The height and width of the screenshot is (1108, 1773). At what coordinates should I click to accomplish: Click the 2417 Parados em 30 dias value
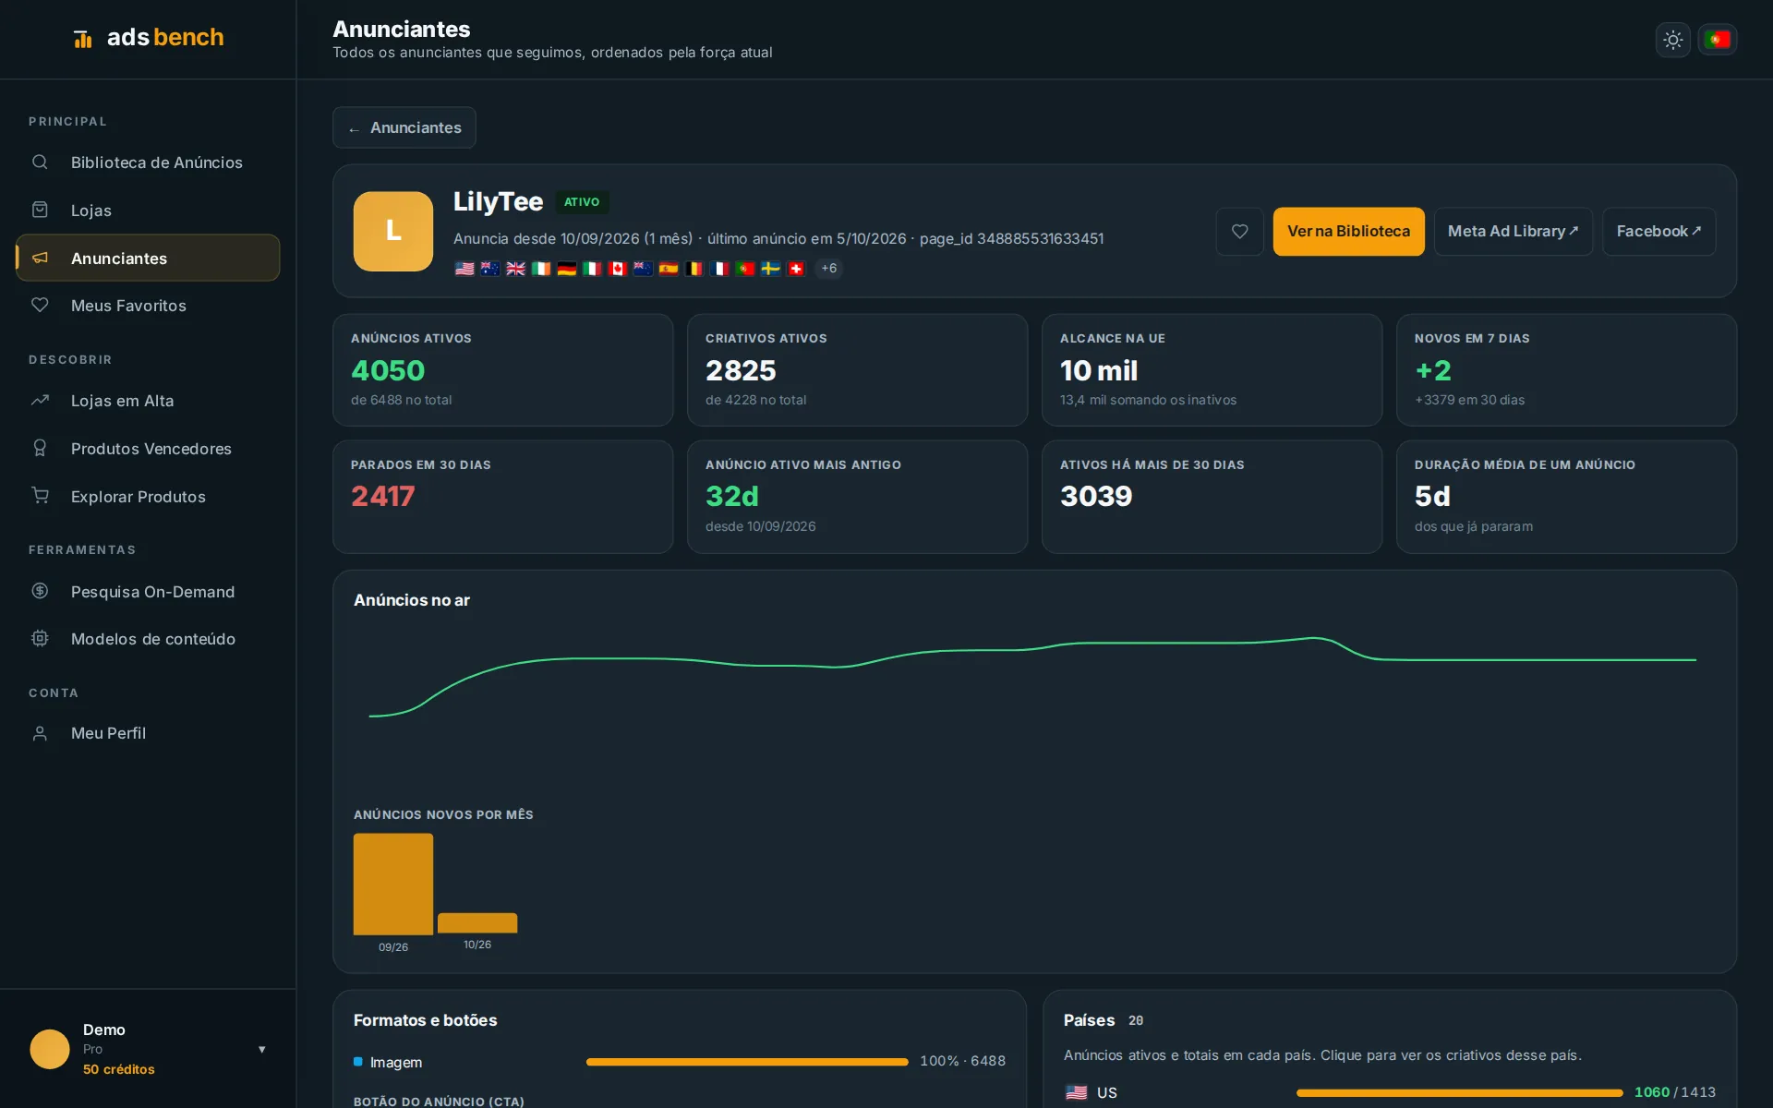(383, 496)
